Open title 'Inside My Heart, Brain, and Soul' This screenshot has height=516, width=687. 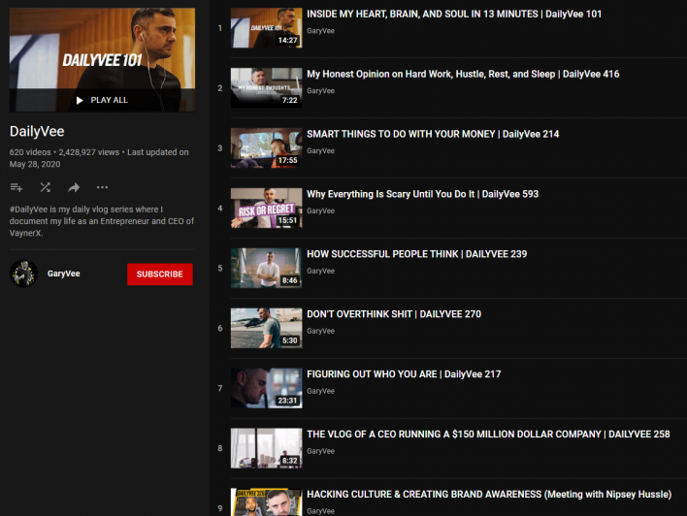coord(454,14)
